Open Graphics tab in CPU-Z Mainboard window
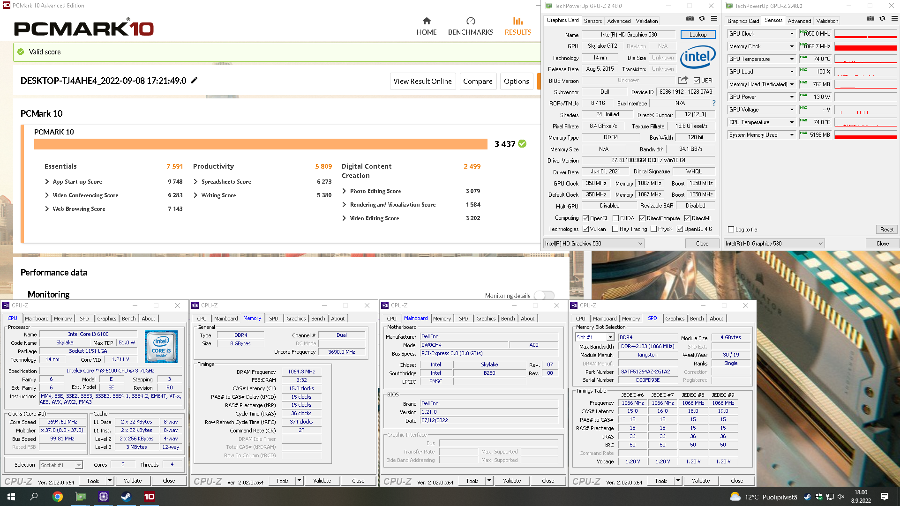 (486, 319)
